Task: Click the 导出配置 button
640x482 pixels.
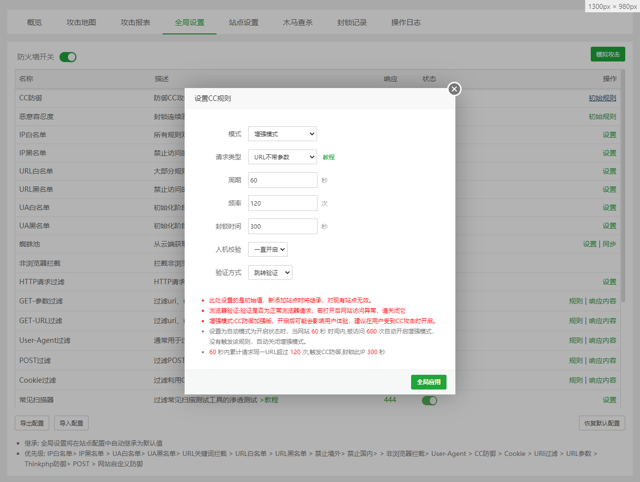Action: [32, 423]
